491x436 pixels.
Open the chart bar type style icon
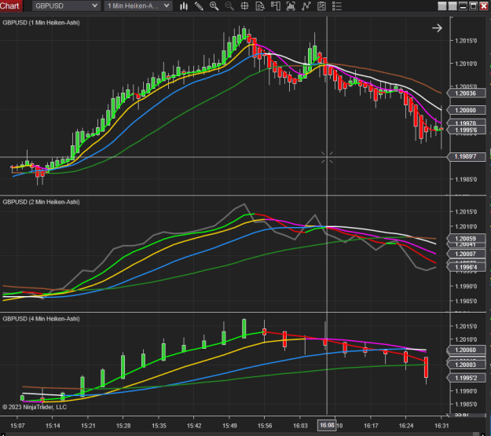click(184, 6)
